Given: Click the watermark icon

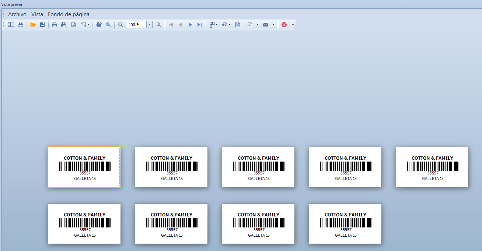Looking at the screenshot, I should coord(238,25).
